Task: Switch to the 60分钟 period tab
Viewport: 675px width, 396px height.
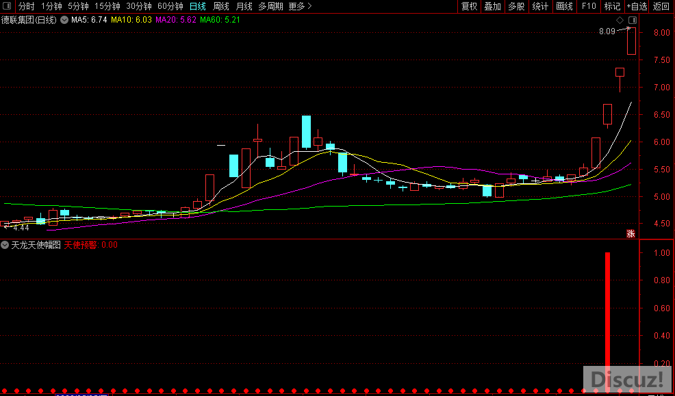Action: (x=170, y=6)
